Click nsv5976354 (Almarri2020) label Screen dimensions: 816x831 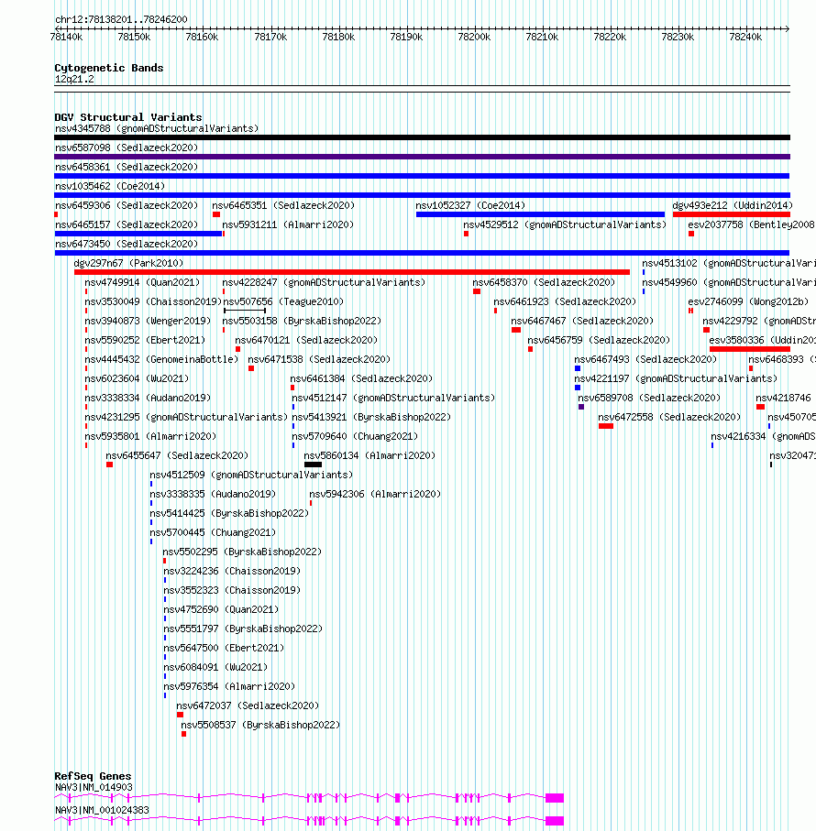pos(229,687)
